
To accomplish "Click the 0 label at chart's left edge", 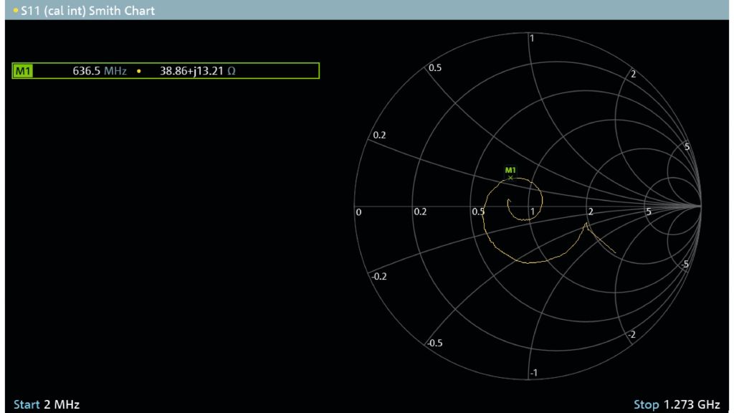I will coord(358,212).
